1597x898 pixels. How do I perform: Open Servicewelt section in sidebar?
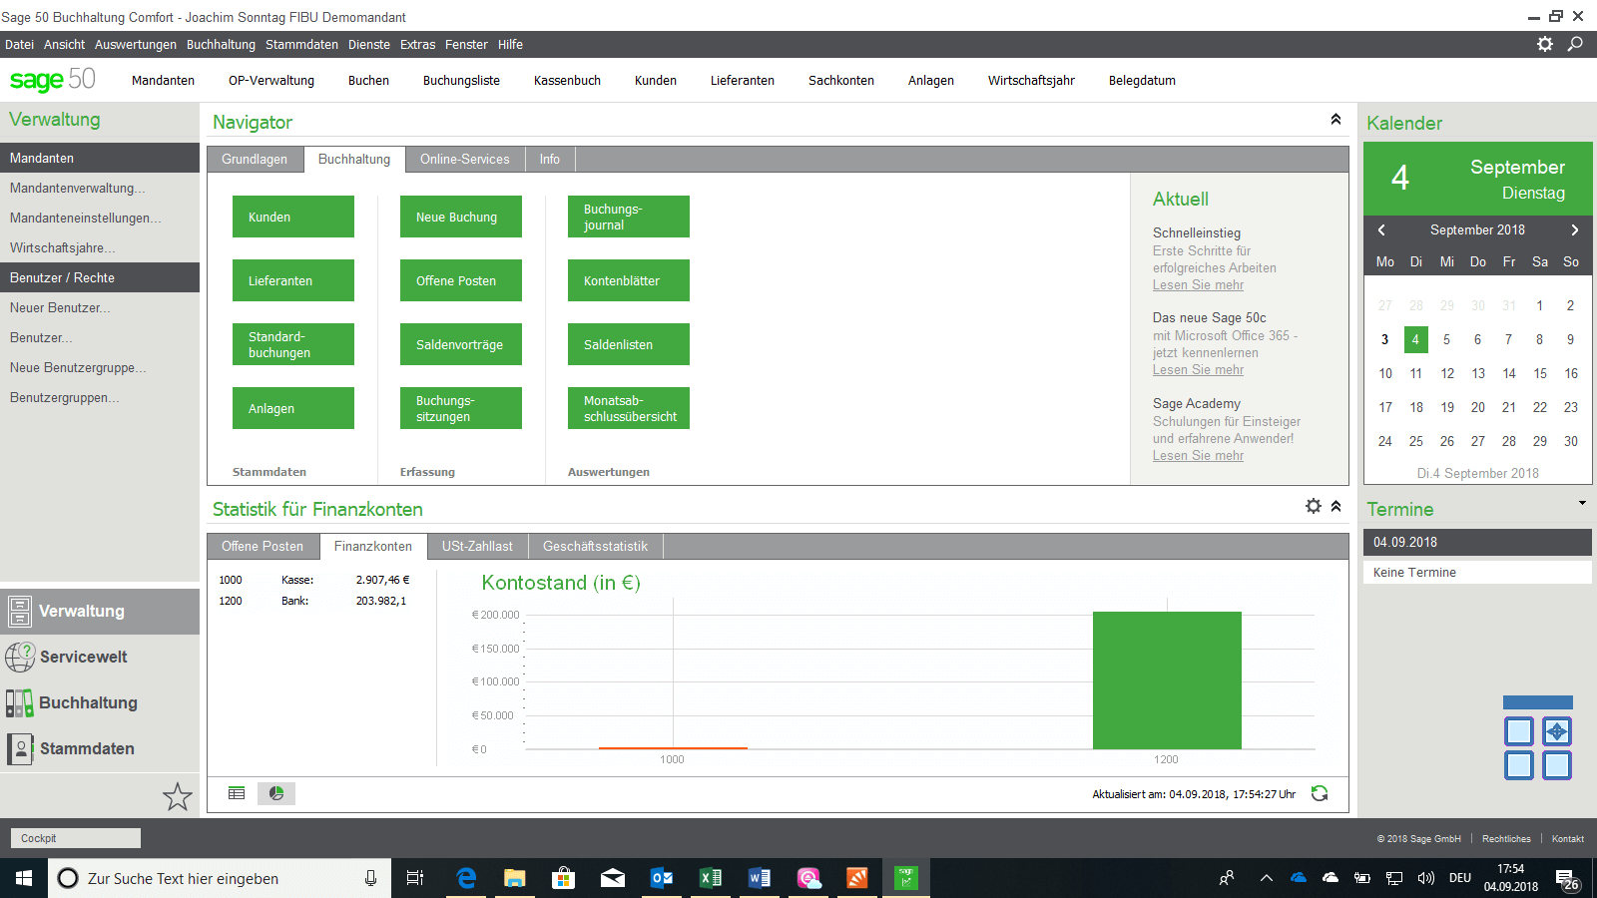(84, 657)
